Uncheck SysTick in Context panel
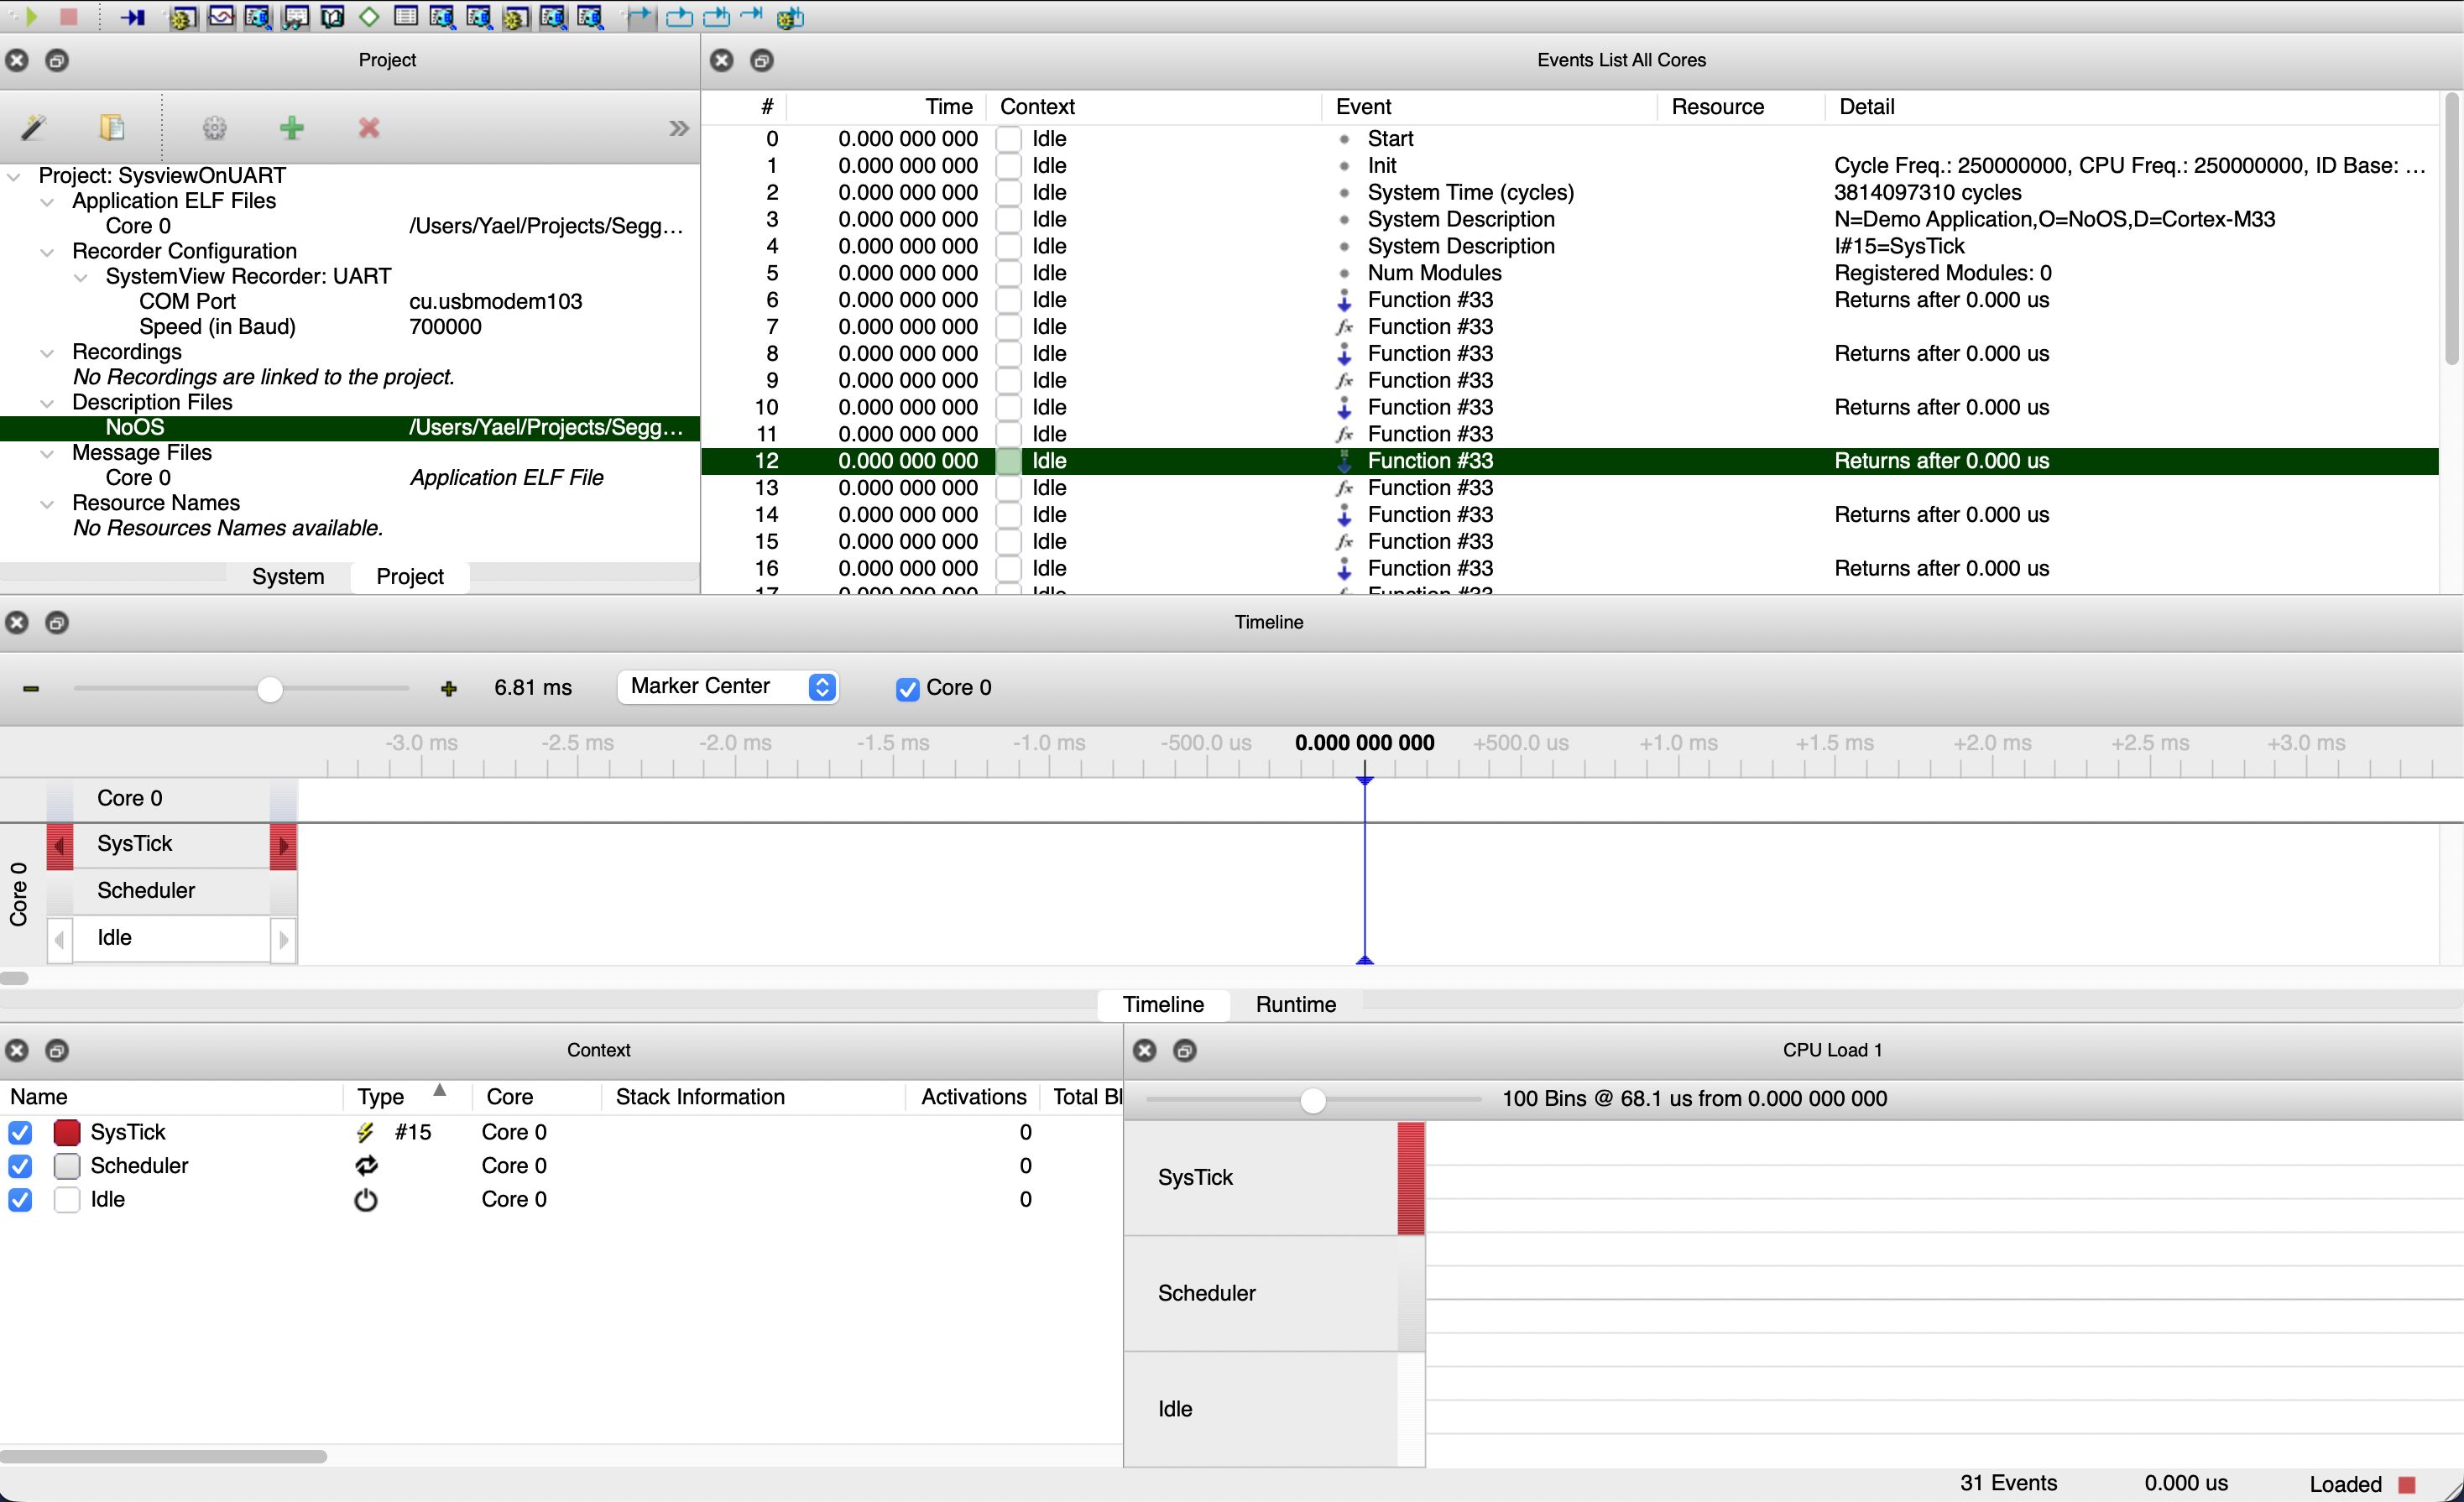 point(20,1132)
